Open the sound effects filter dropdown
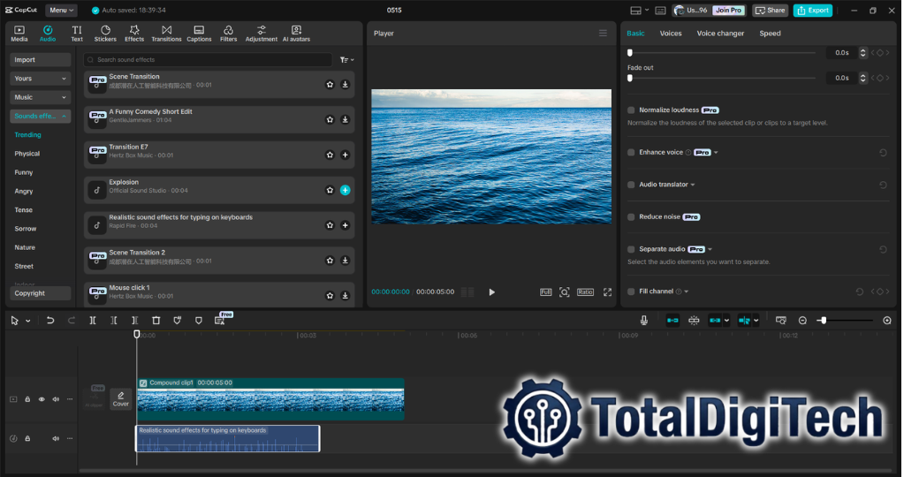This screenshot has height=477, width=904. pyautogui.click(x=346, y=60)
